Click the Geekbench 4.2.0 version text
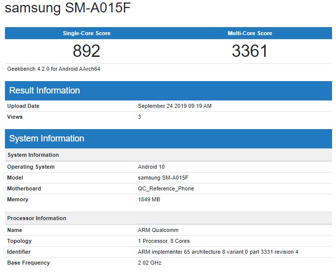 pos(54,69)
